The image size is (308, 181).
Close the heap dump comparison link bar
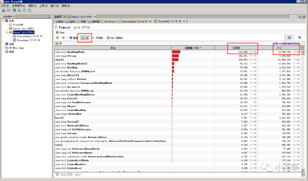[x=303, y=43]
